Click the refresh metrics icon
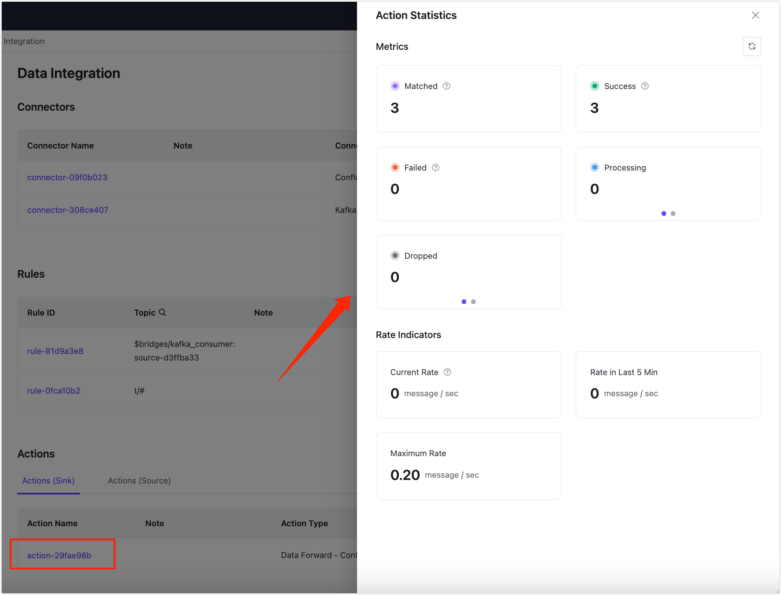 [751, 46]
